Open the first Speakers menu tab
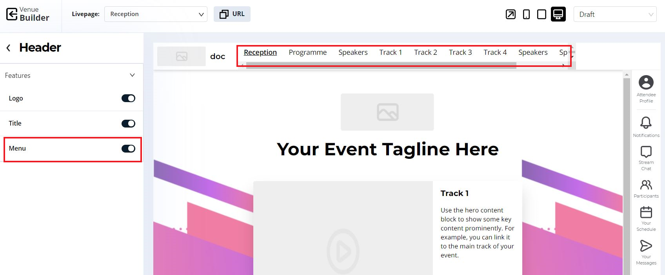Image resolution: width=665 pixels, height=275 pixels. [353, 52]
